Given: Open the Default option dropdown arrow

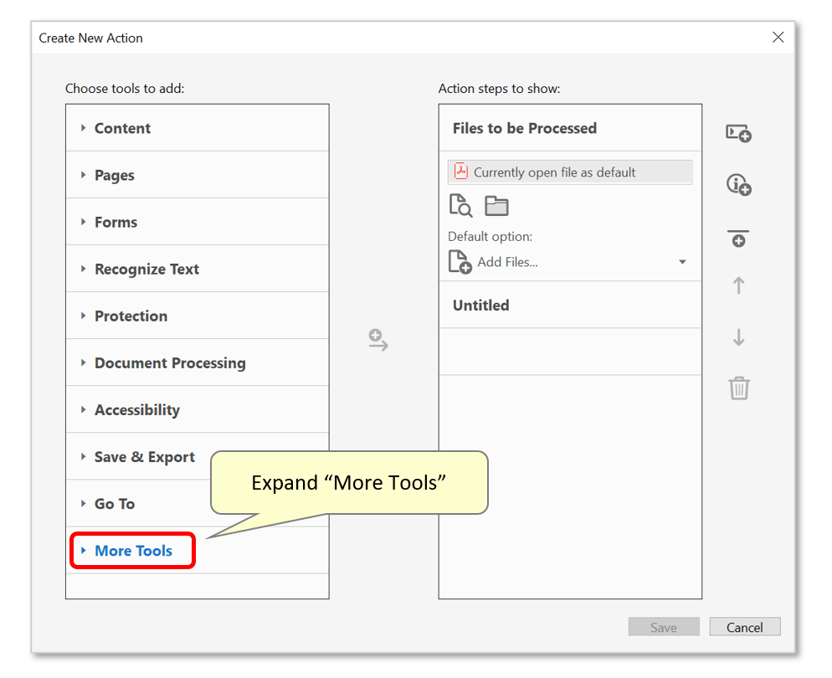Looking at the screenshot, I should (682, 262).
